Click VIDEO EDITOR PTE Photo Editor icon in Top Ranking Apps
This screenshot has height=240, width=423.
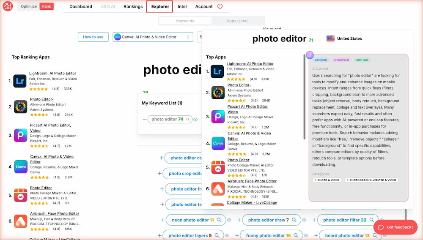tap(20, 196)
